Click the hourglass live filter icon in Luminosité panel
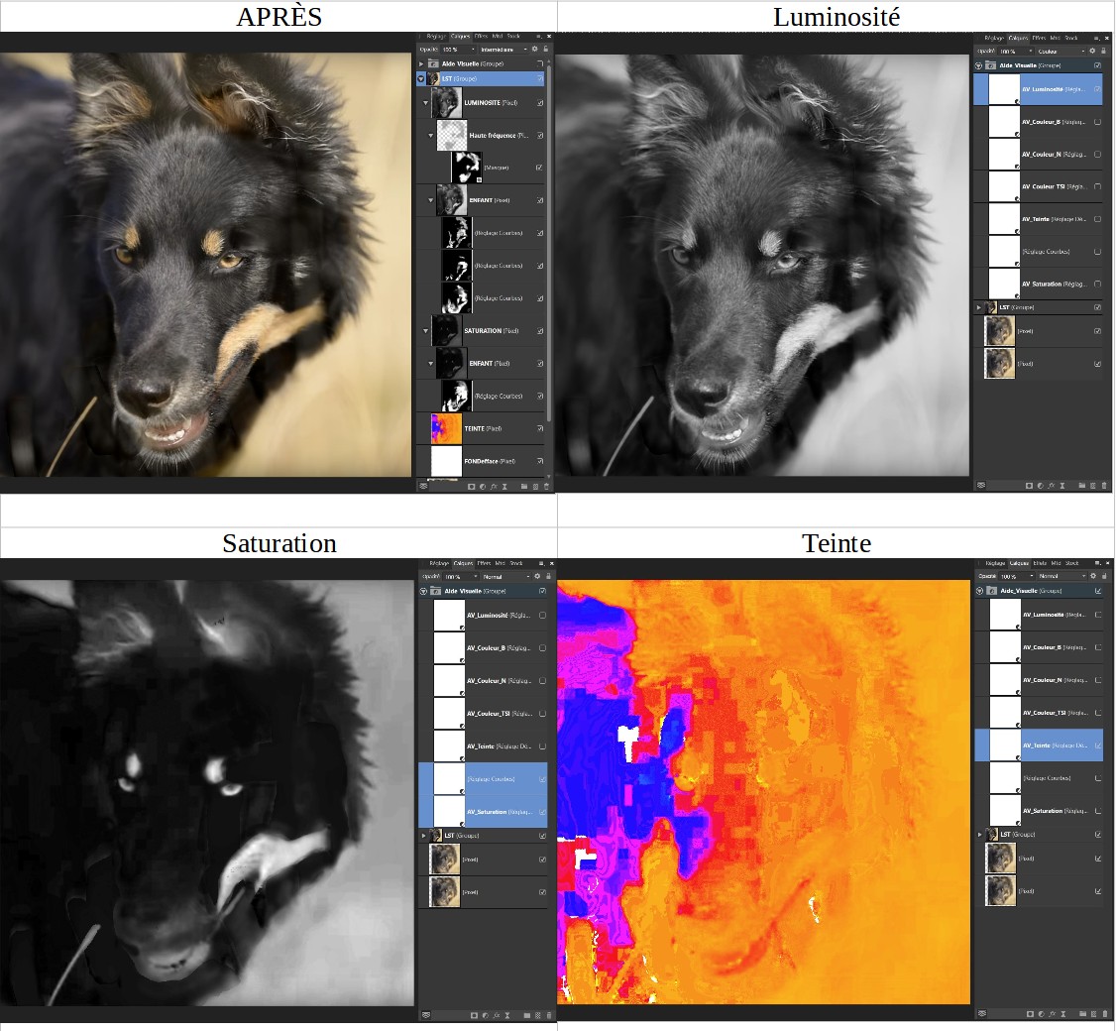Screen dimensions: 1116x1031 (1061, 486)
